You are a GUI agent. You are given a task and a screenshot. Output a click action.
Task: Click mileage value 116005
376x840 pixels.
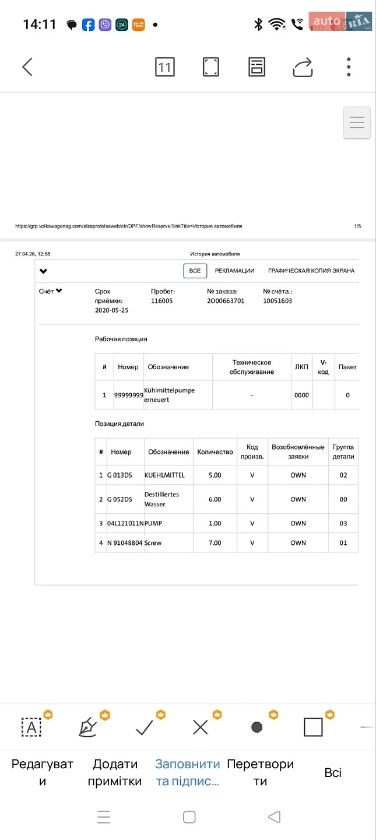tap(162, 301)
